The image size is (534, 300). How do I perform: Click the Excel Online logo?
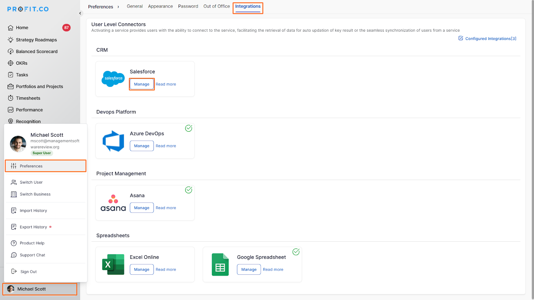click(113, 264)
